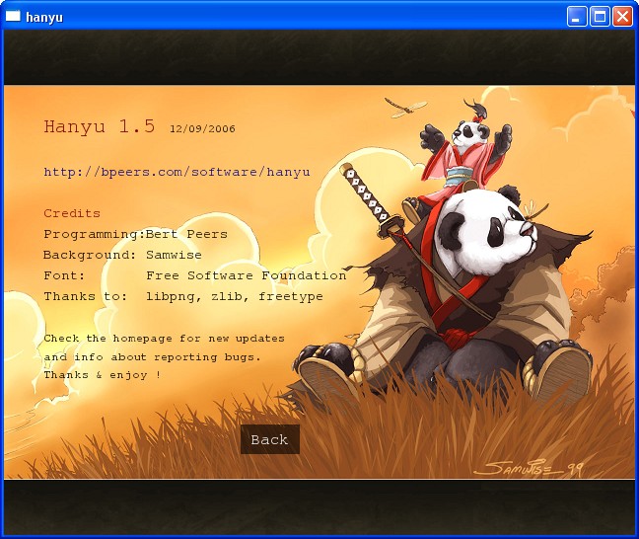Screen dimensions: 639x539
Task: Close the hanyu window
Action: pyautogui.click(x=622, y=17)
